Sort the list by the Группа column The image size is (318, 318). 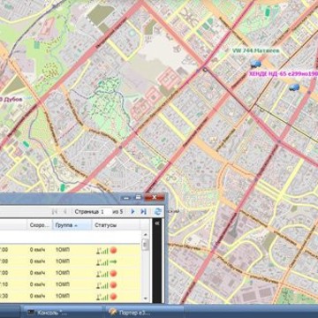[72, 225]
